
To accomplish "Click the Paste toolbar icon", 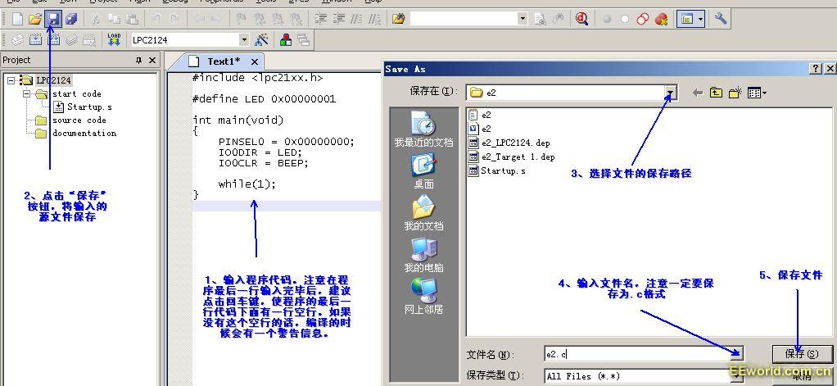I will (x=131, y=19).
